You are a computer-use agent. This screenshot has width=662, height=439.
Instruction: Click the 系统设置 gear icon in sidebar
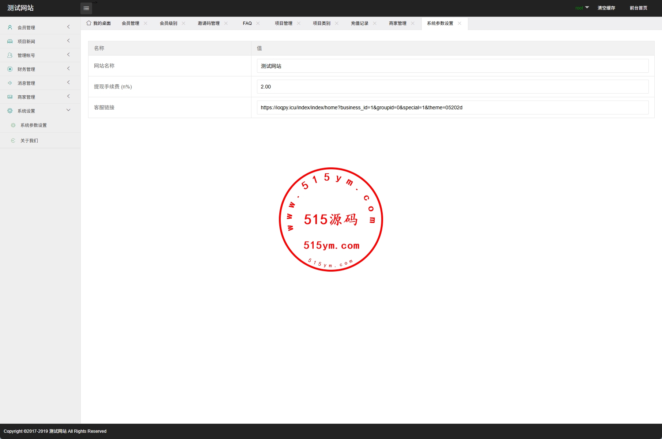pos(10,111)
